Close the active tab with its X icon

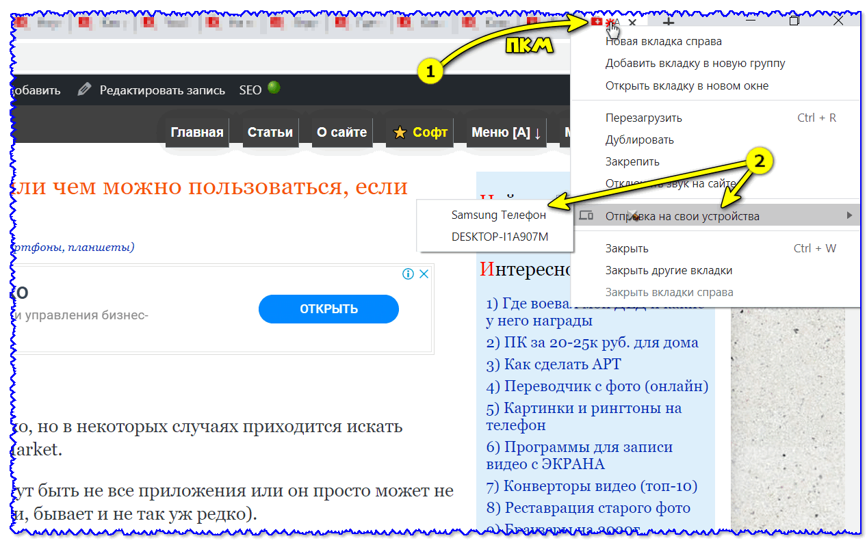click(x=632, y=23)
